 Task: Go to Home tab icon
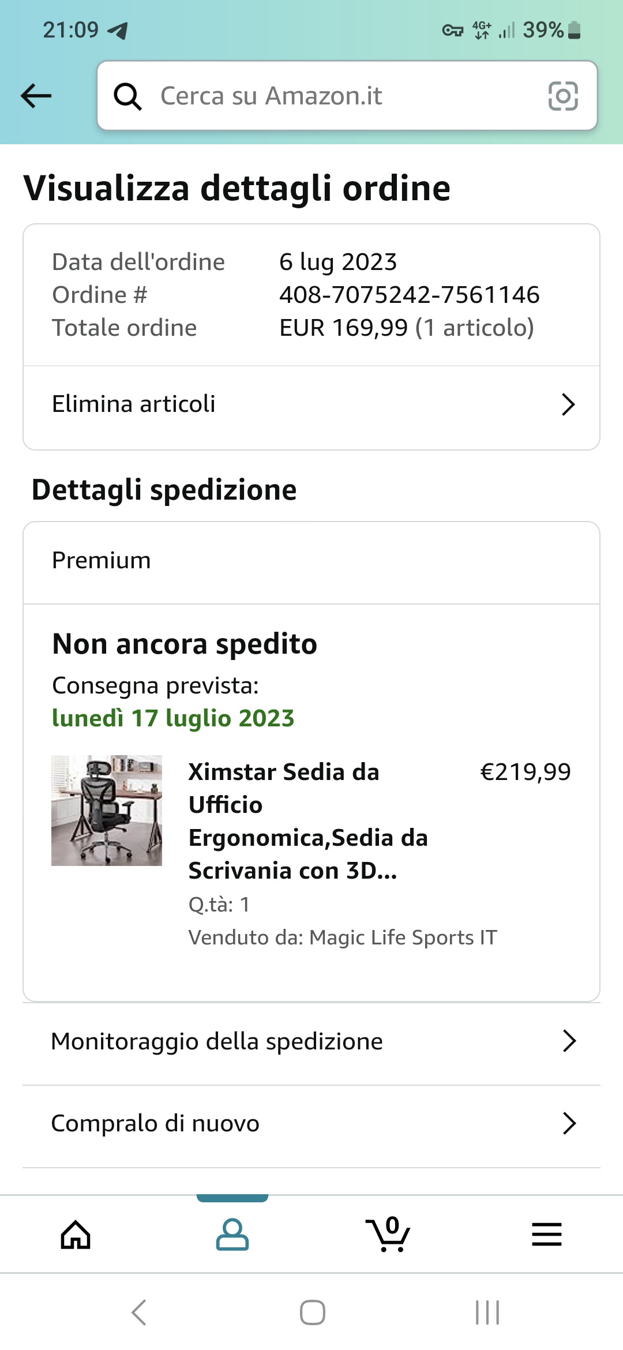[x=76, y=1235]
